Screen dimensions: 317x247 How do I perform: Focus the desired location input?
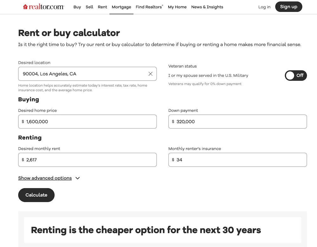(x=82, y=74)
